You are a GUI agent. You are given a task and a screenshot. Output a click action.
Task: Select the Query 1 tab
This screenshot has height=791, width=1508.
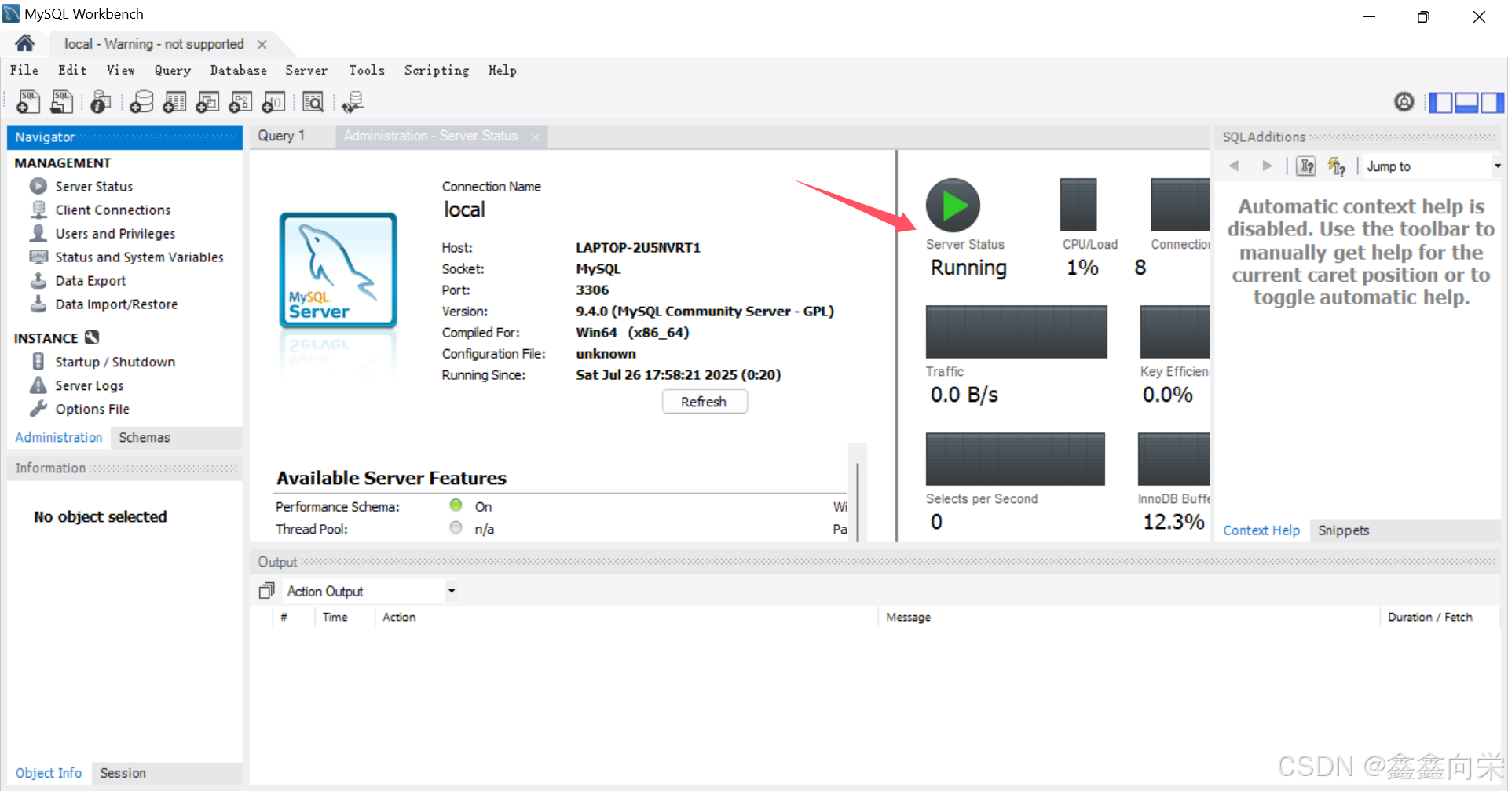[281, 136]
